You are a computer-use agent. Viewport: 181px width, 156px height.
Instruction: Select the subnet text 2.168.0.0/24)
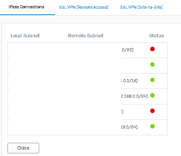point(134,96)
